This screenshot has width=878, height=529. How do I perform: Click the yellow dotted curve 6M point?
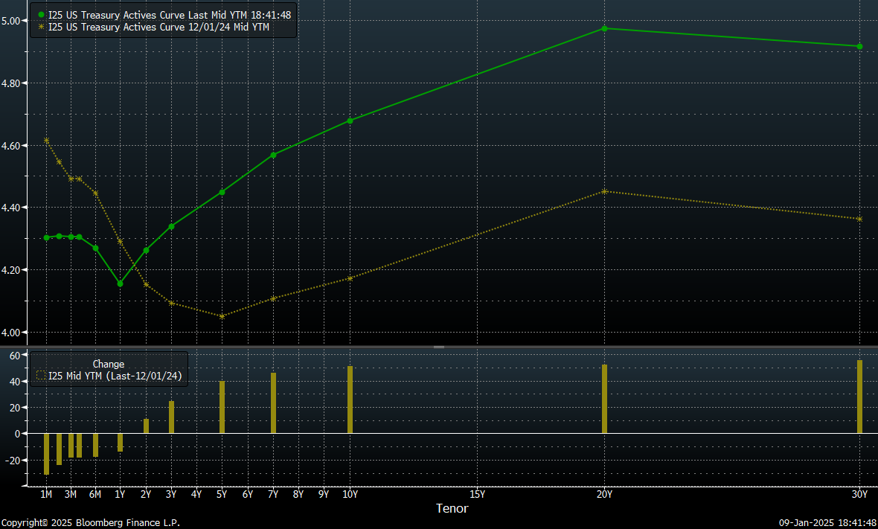click(x=96, y=193)
